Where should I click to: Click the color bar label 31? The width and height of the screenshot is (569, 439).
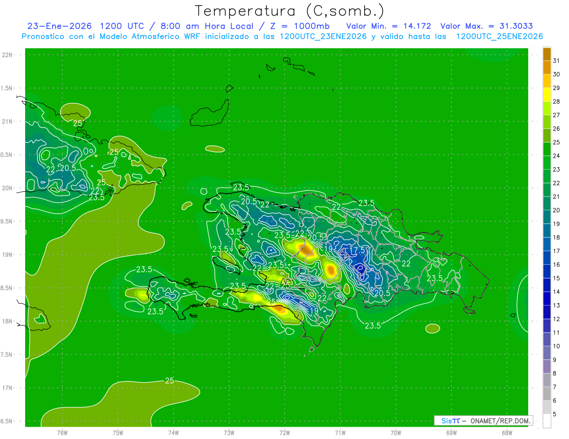pos(556,61)
